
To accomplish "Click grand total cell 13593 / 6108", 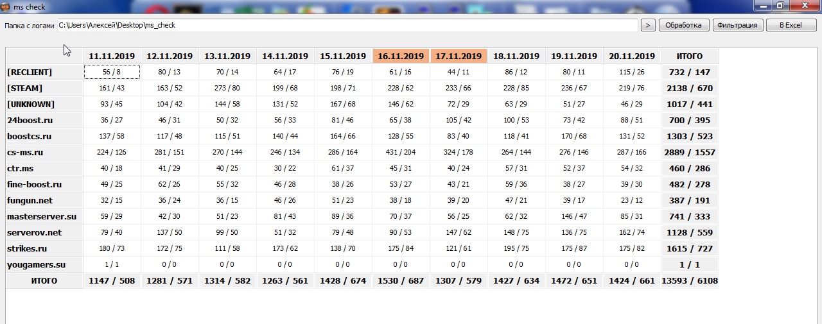I will click(x=690, y=280).
